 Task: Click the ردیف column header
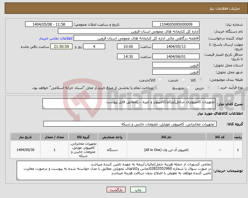coord(238,137)
